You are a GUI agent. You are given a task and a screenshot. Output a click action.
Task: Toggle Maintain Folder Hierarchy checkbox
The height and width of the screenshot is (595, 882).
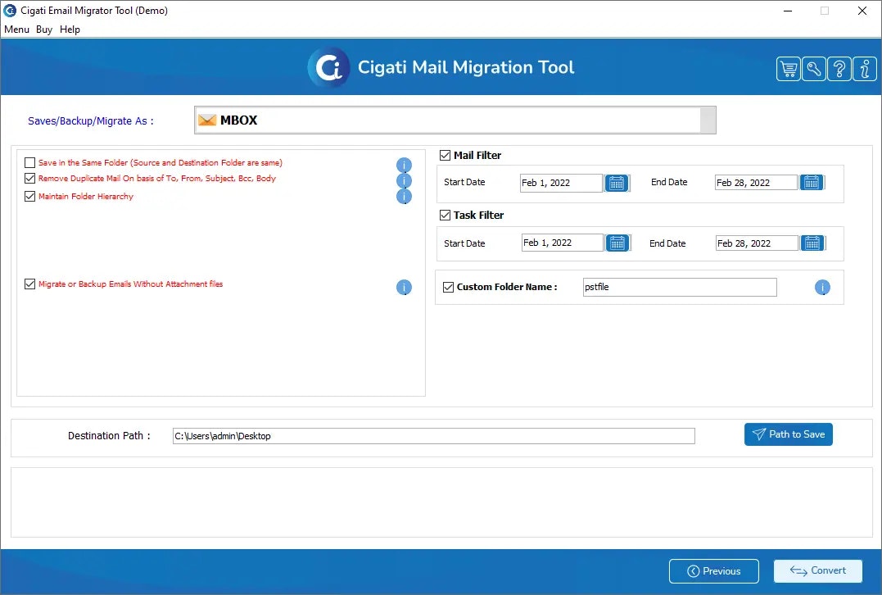point(29,197)
